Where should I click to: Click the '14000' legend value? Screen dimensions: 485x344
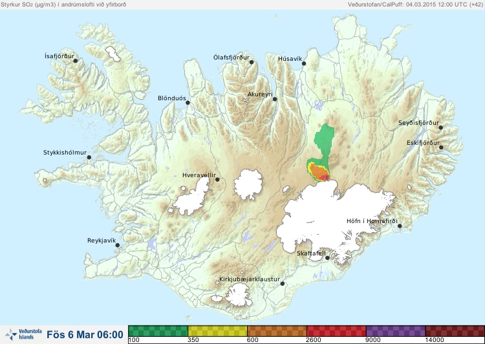pyautogui.click(x=435, y=340)
